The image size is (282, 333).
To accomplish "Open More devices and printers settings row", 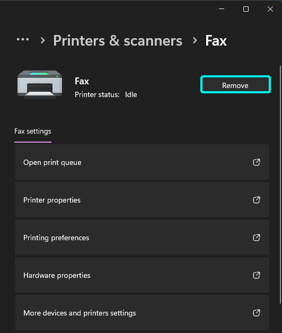I will [142, 313].
